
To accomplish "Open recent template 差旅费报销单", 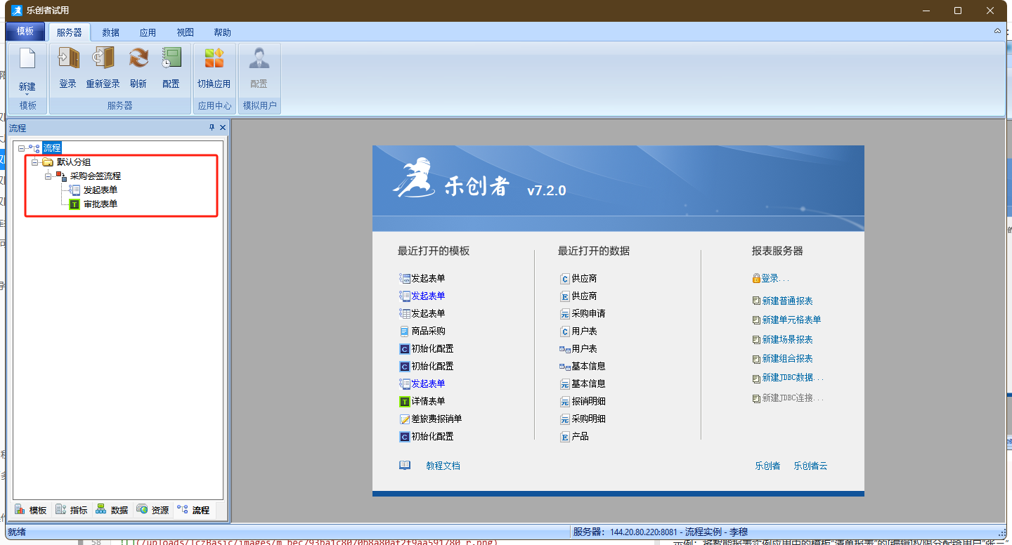I will [436, 419].
